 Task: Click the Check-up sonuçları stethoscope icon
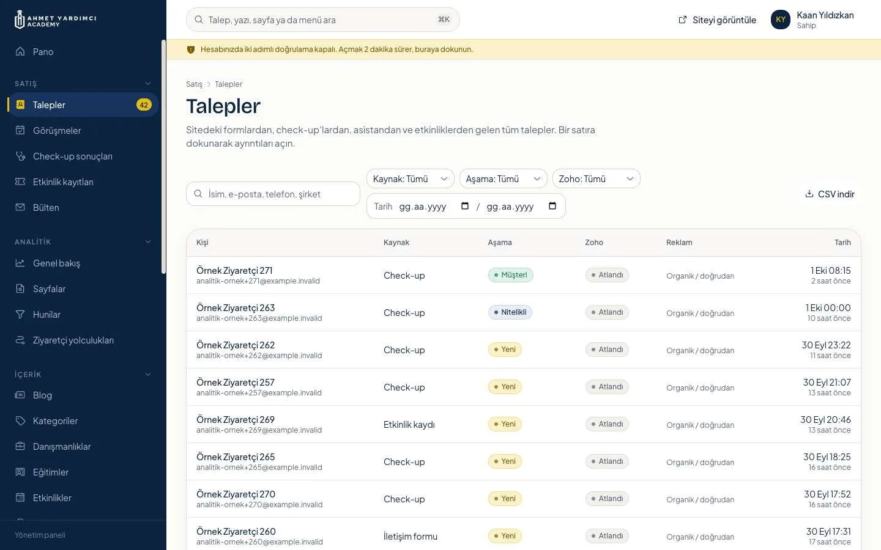click(x=20, y=156)
